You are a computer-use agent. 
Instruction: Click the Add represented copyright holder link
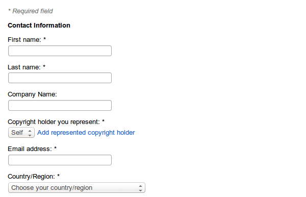86,133
